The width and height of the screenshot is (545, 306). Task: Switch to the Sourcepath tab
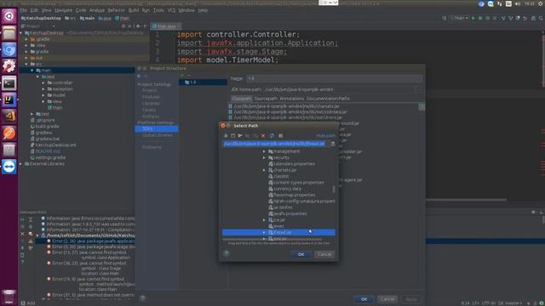pyautogui.click(x=266, y=99)
